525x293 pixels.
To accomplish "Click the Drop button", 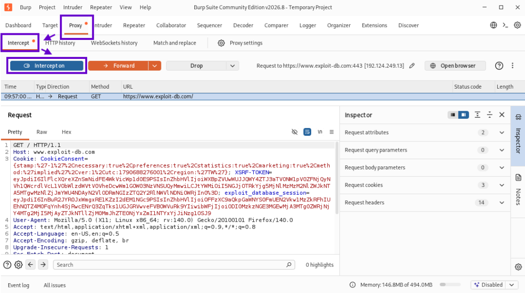I will pyautogui.click(x=196, y=66).
